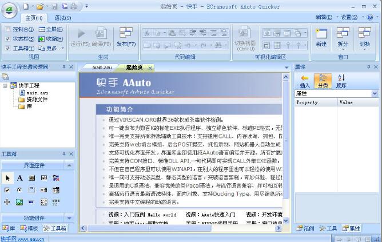This screenshot has height=242, width=382.
Task: Open the 快手网 www.aau.cn link
Action: [x=23, y=238]
